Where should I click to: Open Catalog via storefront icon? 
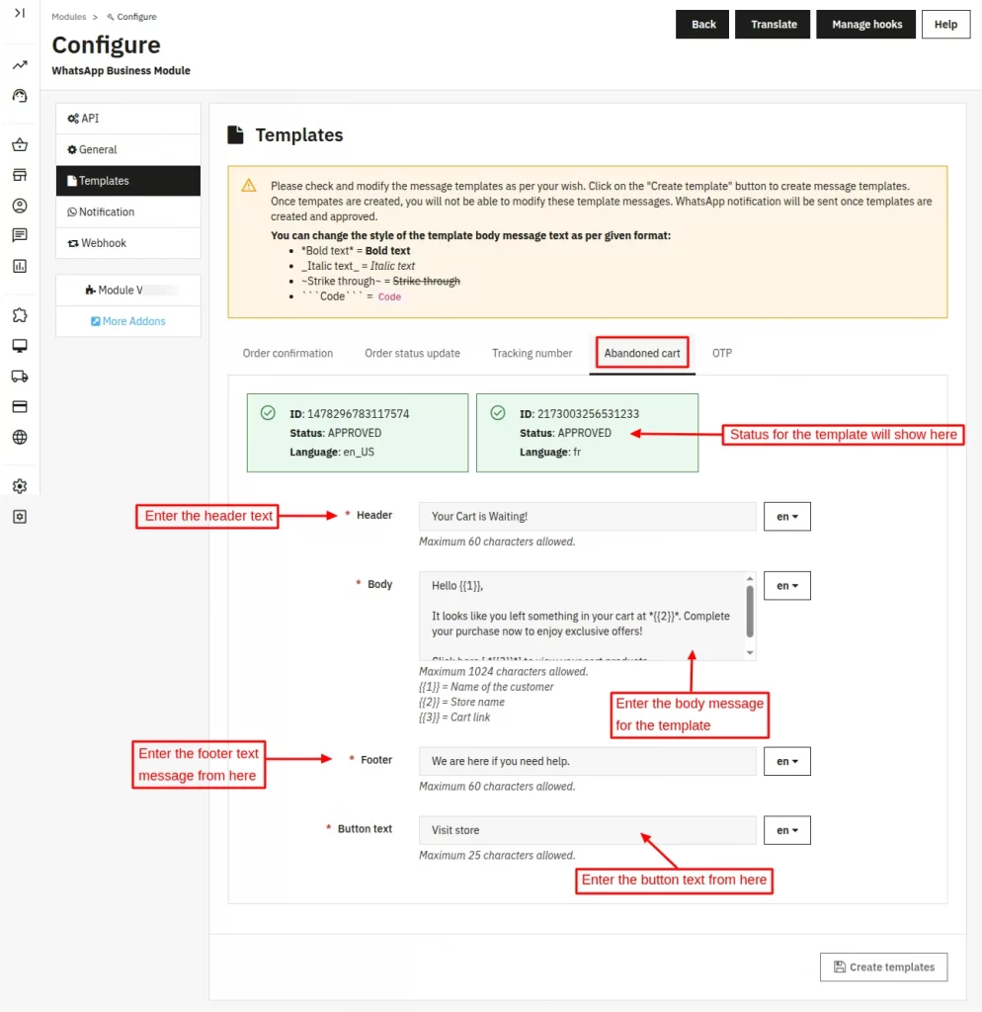pos(20,176)
